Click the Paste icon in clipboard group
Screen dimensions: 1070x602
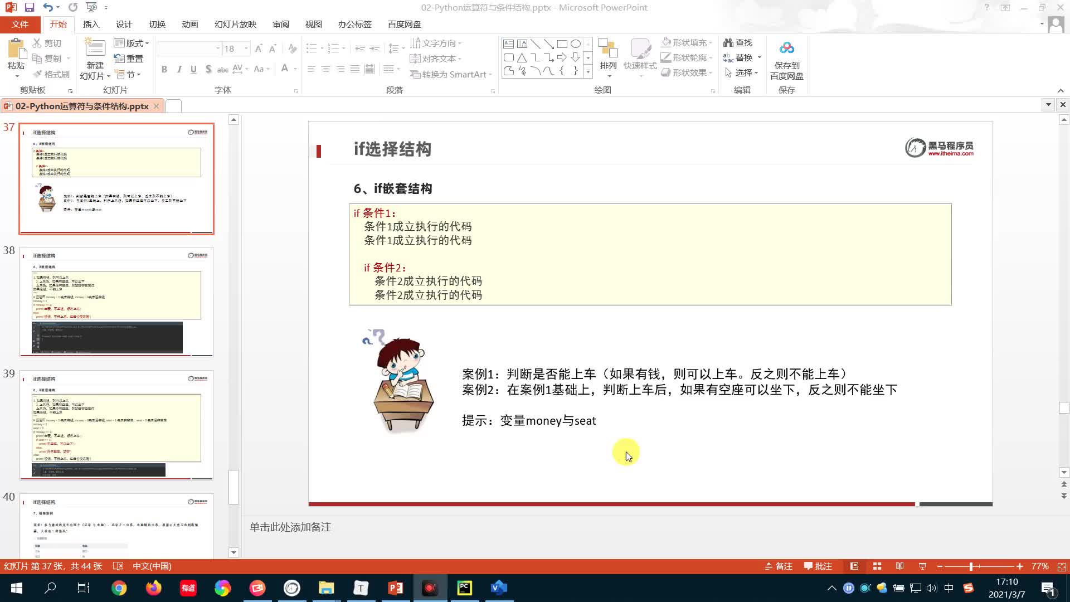tap(16, 49)
